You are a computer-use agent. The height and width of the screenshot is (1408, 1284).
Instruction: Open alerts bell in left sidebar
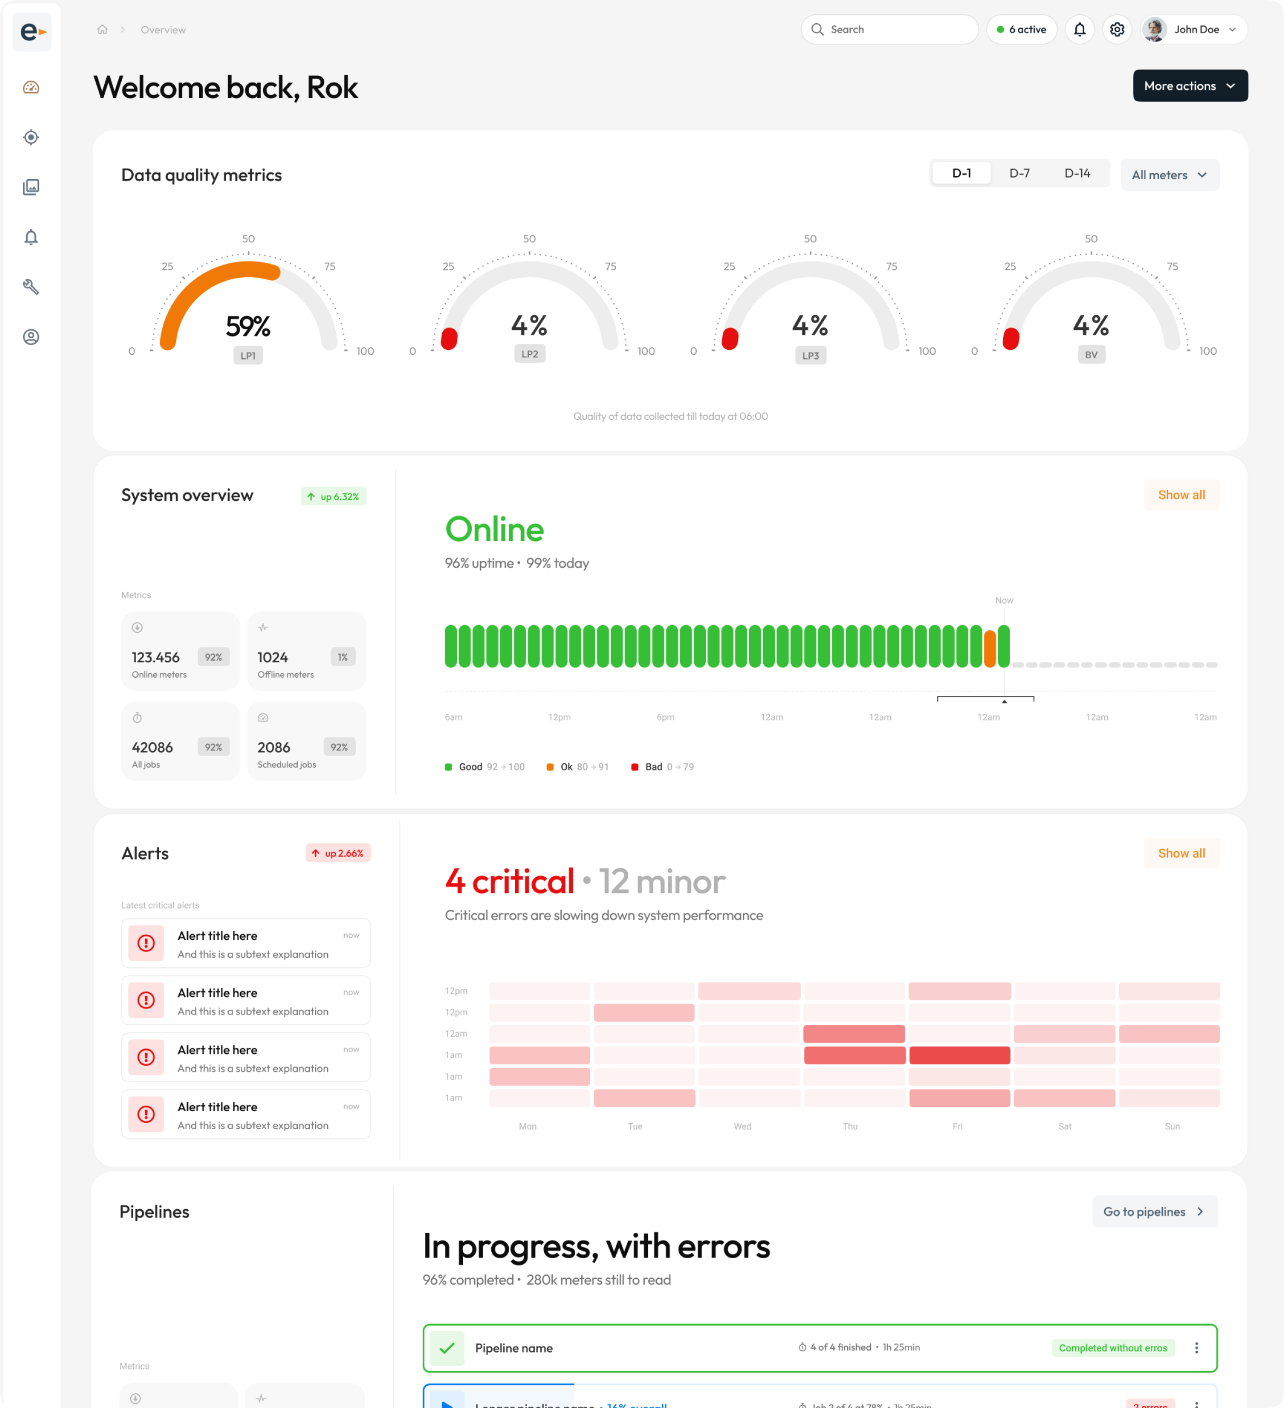click(x=31, y=237)
